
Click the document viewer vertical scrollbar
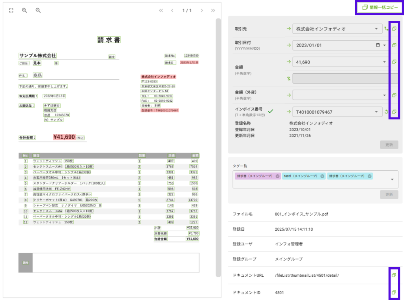(218, 147)
